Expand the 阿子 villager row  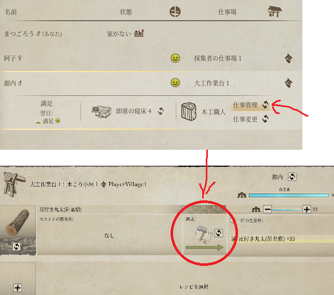(151, 58)
